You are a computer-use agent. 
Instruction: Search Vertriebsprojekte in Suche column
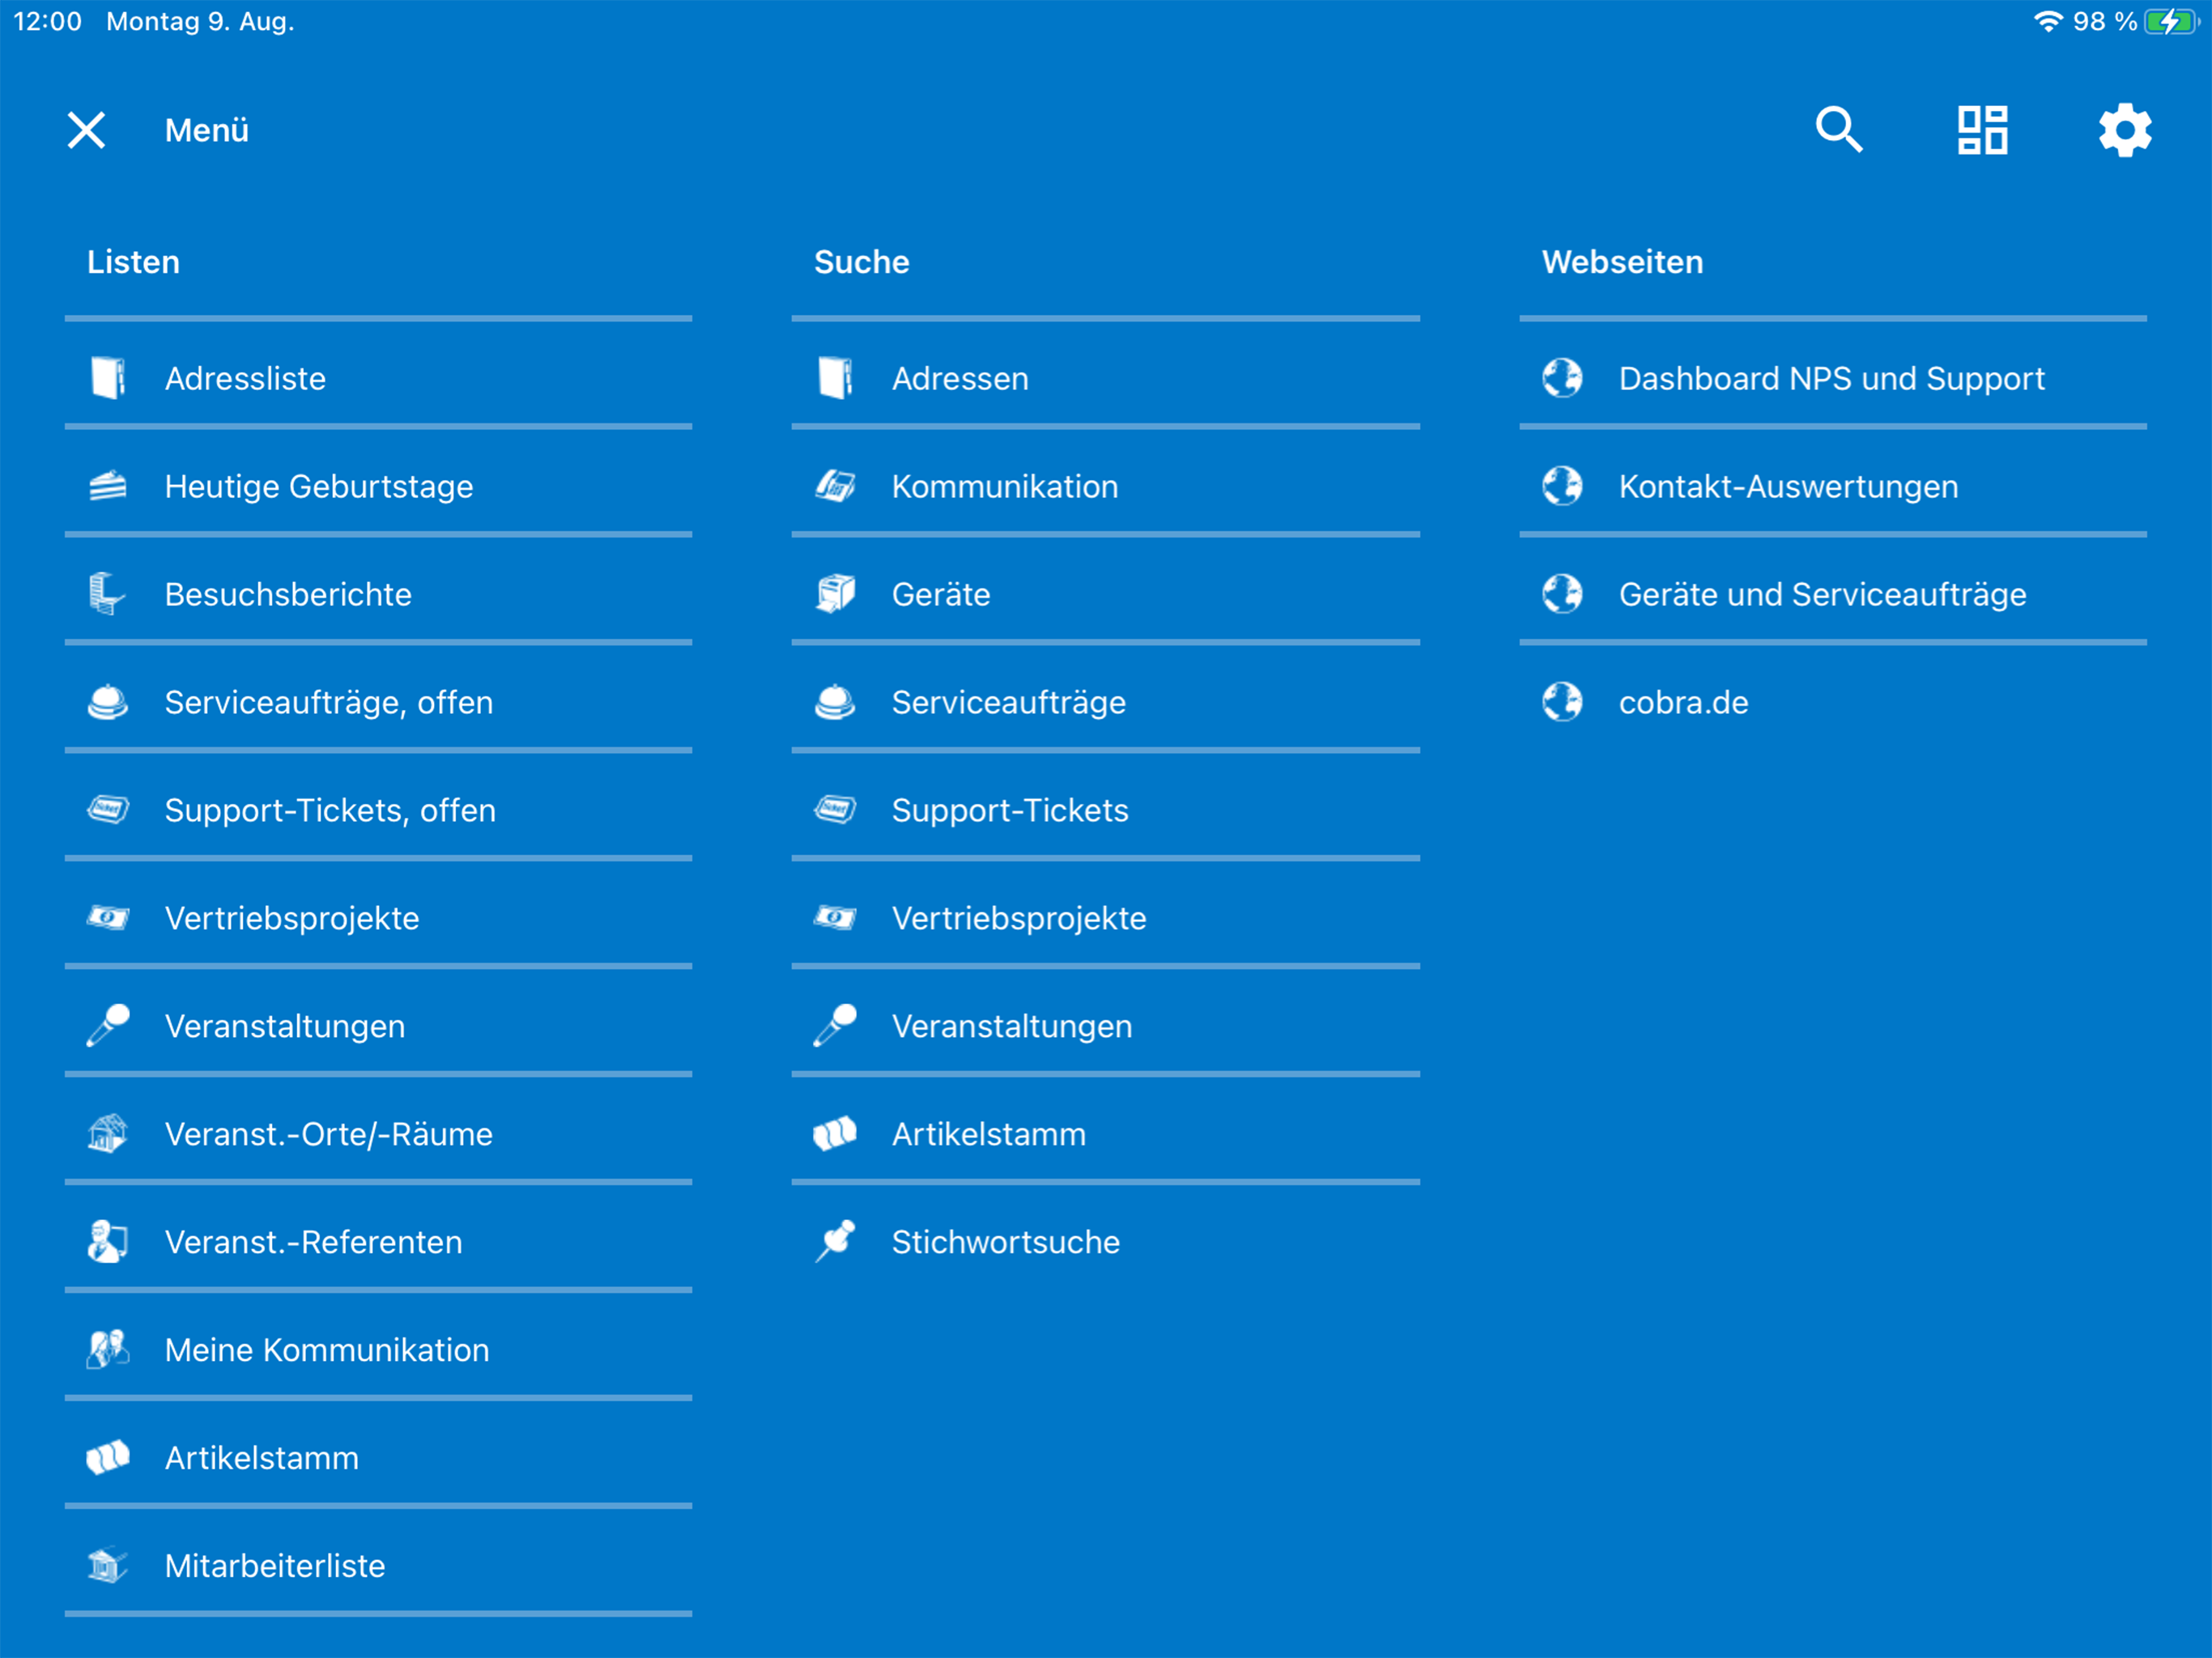1106,918
